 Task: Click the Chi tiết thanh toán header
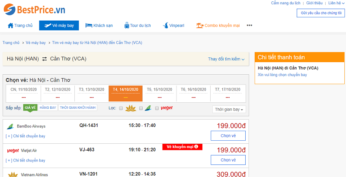(300, 57)
